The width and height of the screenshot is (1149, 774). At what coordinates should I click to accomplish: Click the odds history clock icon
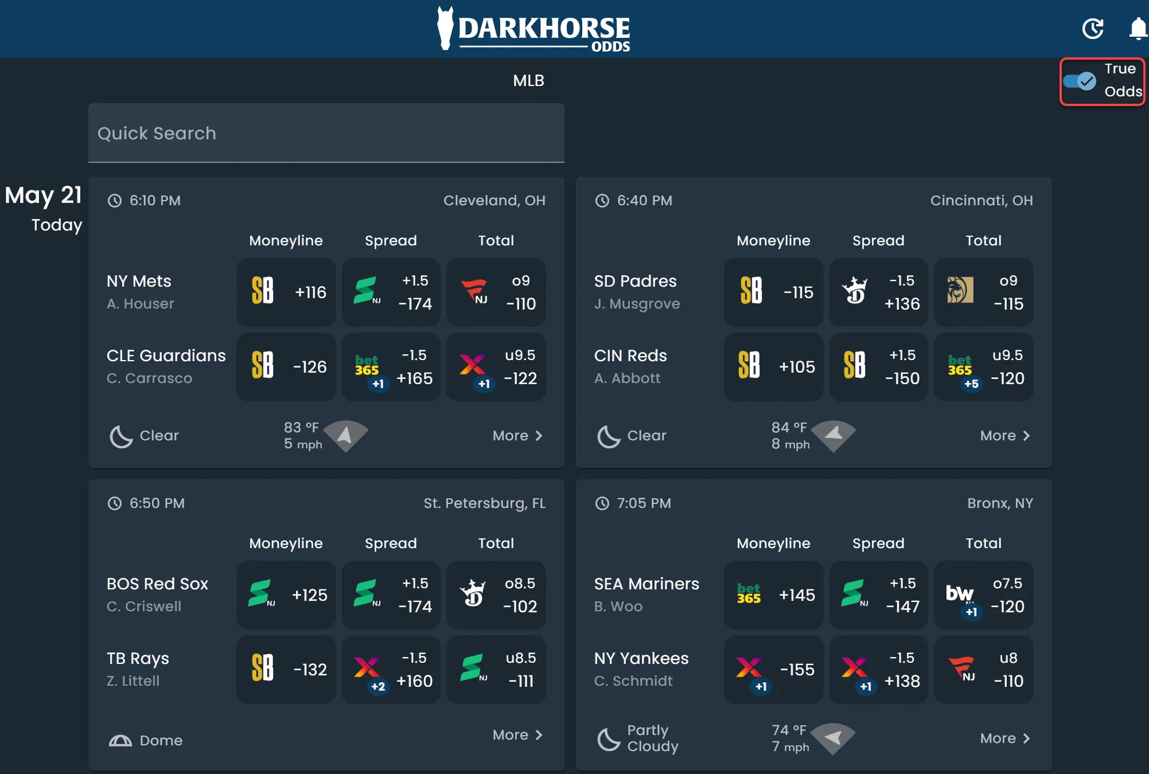1093,28
